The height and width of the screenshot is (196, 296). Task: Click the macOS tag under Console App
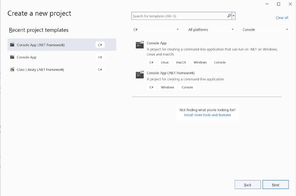[x=181, y=62]
